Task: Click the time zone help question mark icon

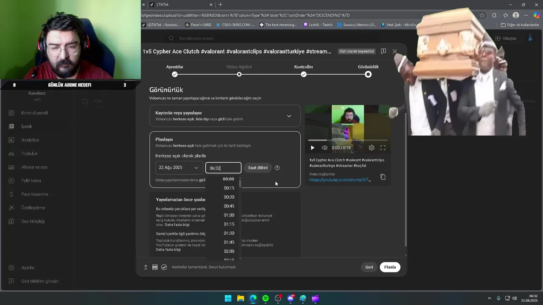Action: (277, 168)
